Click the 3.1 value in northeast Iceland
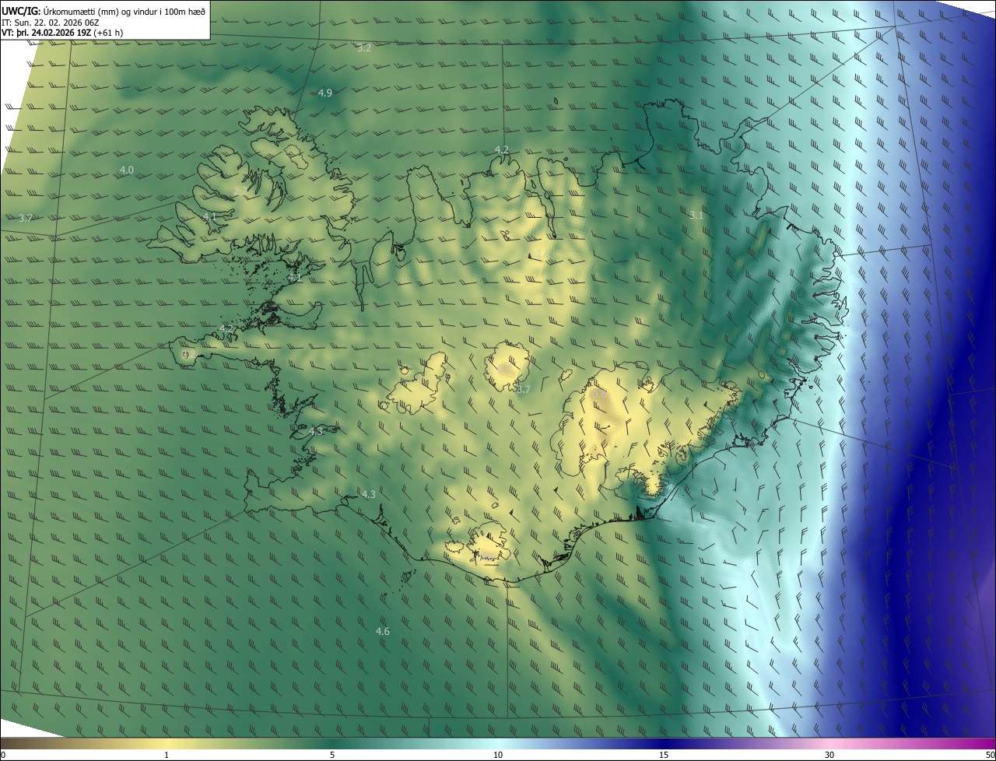The image size is (996, 761). tap(696, 215)
